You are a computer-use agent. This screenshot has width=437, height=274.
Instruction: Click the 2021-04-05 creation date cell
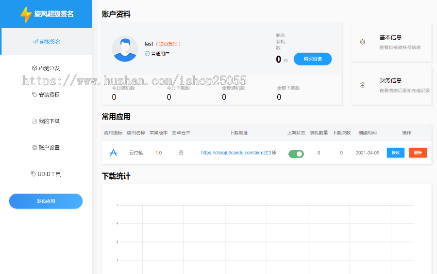[368, 152]
